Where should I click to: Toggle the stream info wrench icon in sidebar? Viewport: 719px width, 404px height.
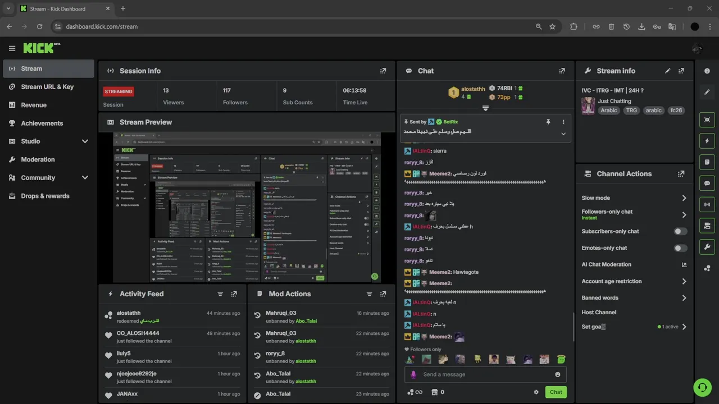point(707,247)
